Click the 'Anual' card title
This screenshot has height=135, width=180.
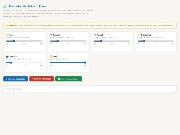[56, 56]
